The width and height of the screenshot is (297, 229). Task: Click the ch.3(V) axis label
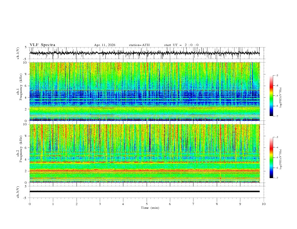tap(18, 192)
